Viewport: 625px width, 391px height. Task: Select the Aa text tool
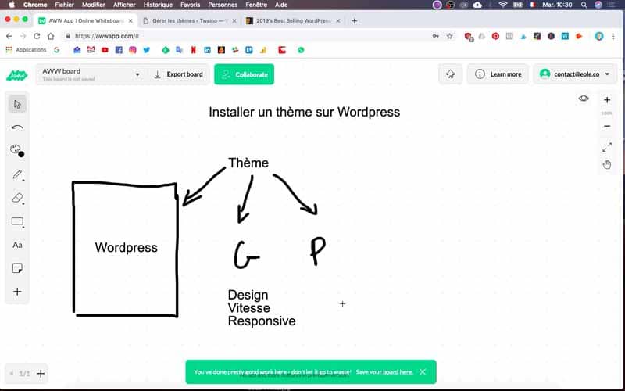(x=17, y=245)
